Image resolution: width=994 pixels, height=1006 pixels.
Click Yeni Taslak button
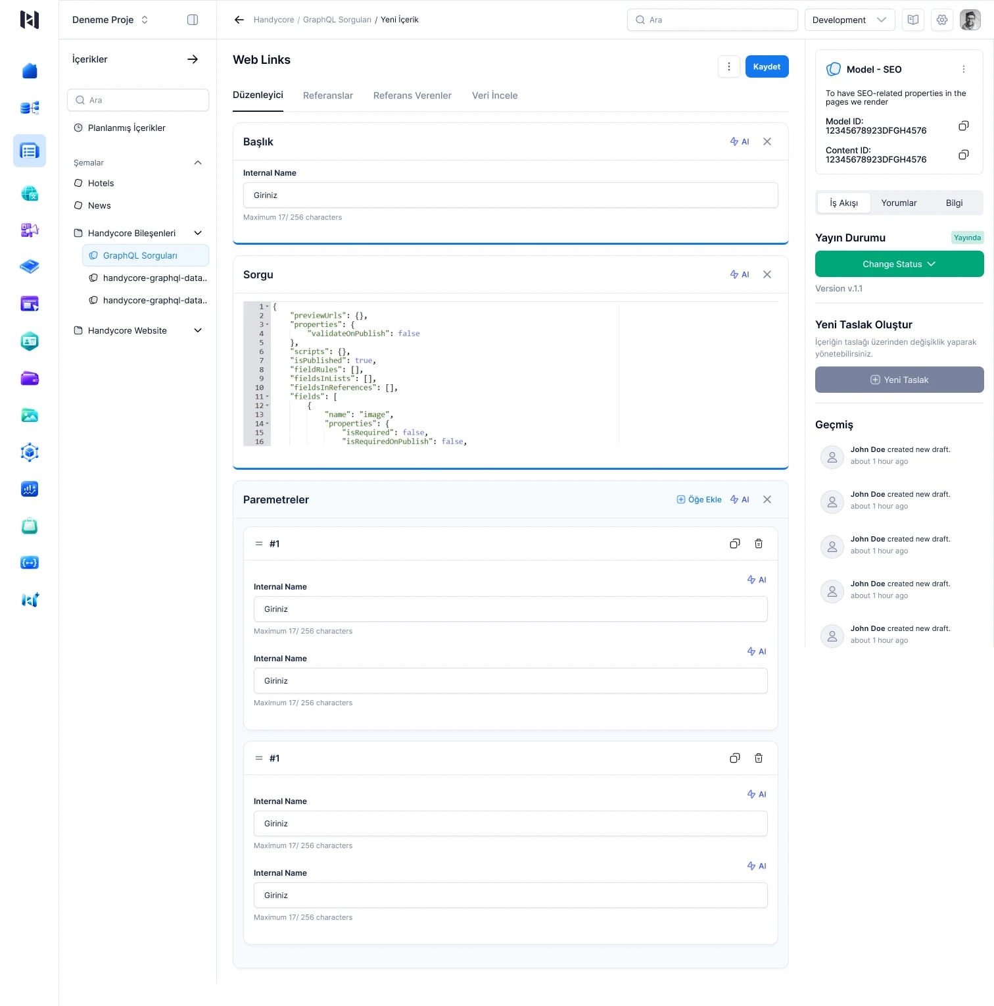tap(899, 380)
